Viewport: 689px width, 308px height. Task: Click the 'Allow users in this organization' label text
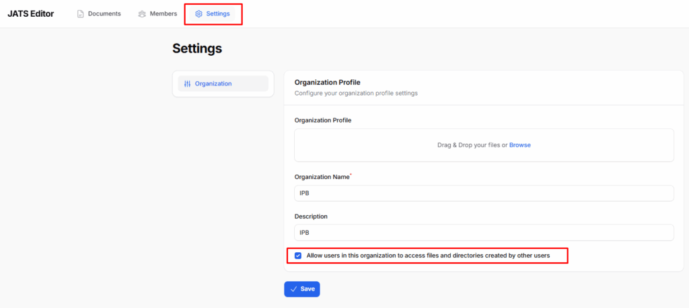point(428,256)
